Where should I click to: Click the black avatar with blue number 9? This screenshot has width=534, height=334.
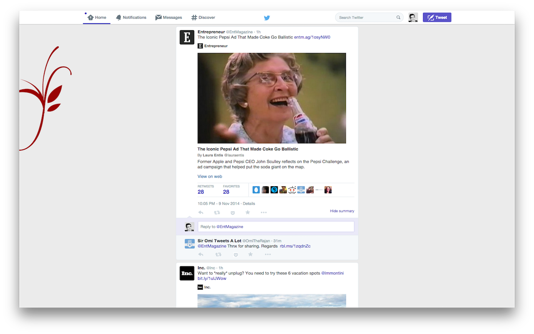coord(274,190)
